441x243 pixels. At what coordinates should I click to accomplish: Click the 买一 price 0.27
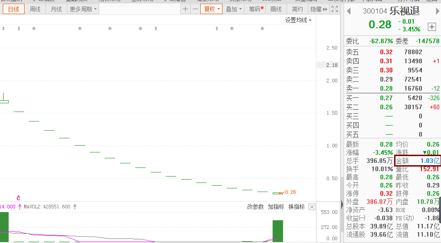pyautogui.click(x=386, y=98)
